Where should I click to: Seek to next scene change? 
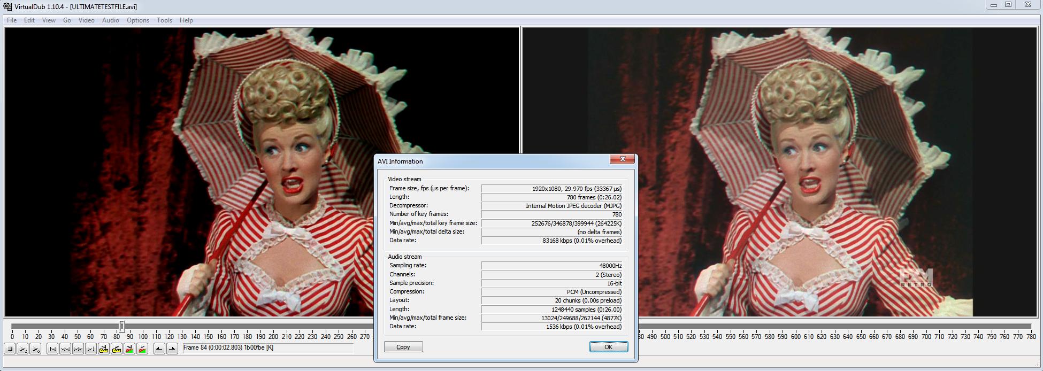[x=142, y=349]
